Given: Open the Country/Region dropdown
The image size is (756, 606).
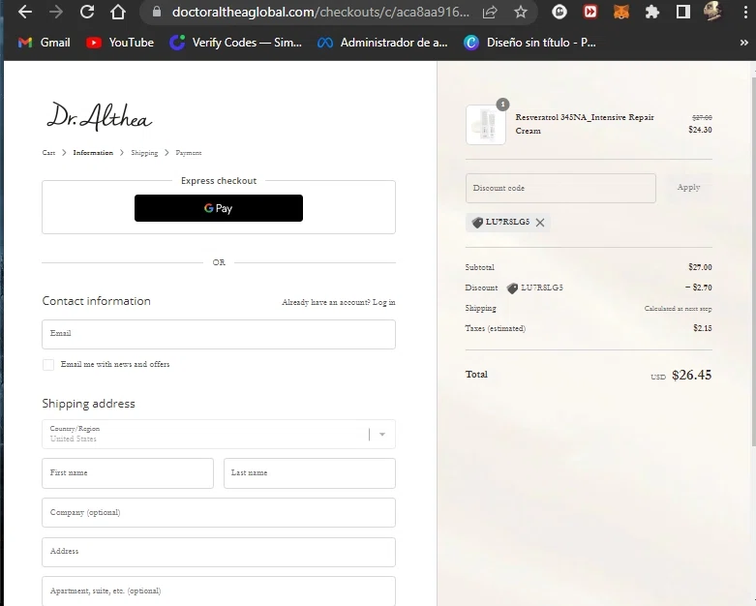Looking at the screenshot, I should [x=219, y=434].
